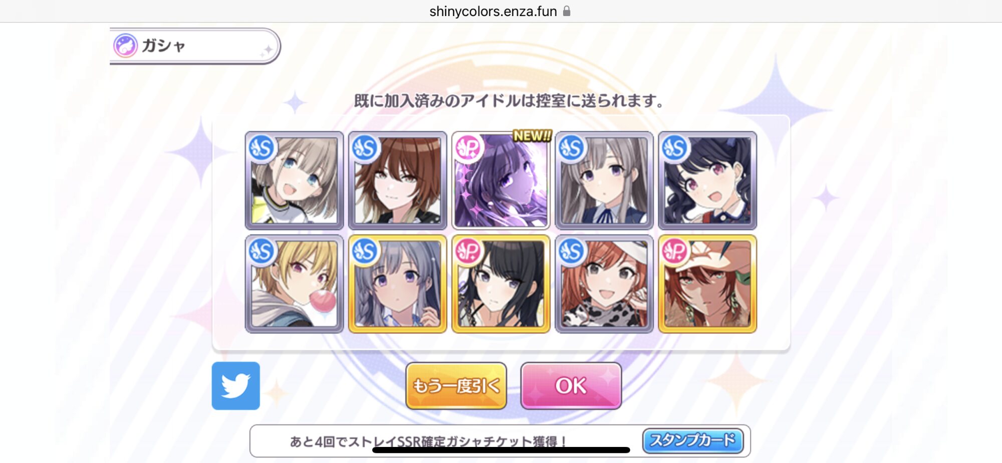Select the dark curly-haired idol card
Screen dimensions: 1002x463
point(707,180)
